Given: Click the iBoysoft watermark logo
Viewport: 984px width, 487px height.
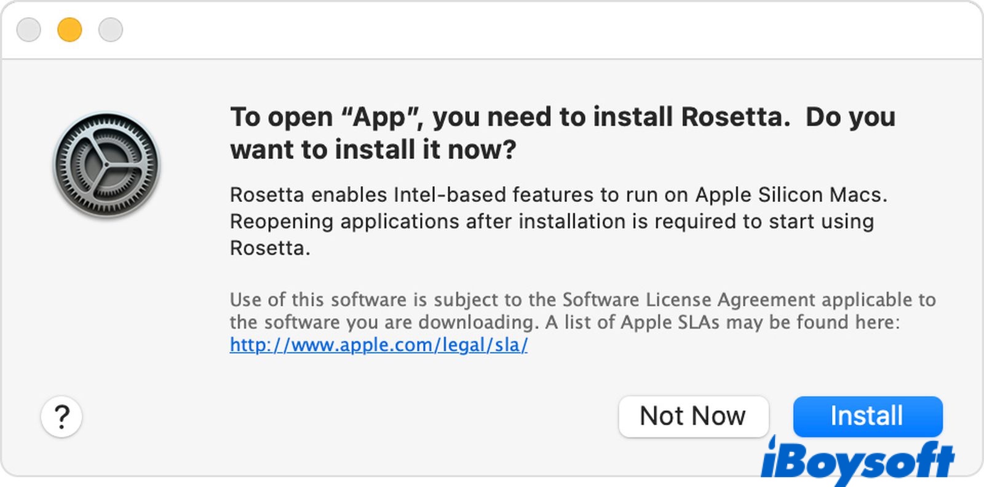Looking at the screenshot, I should 858,462.
